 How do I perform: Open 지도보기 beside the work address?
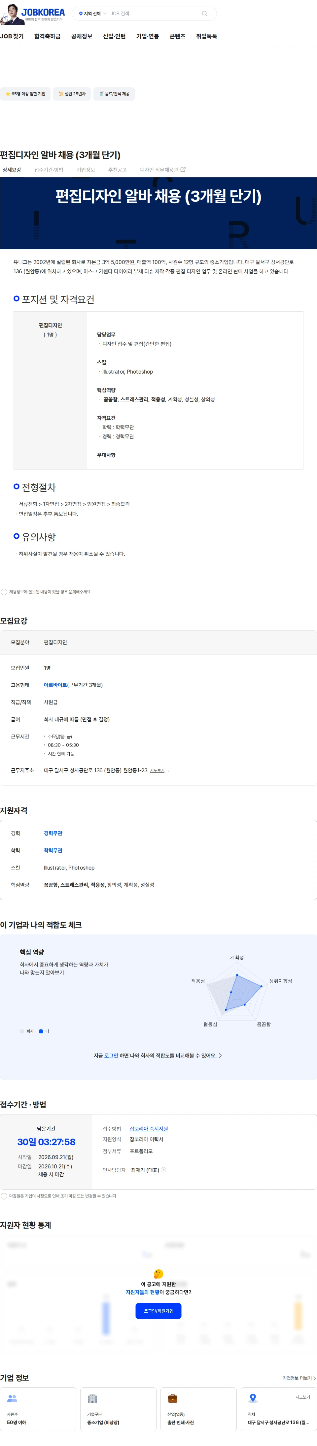coord(158,771)
